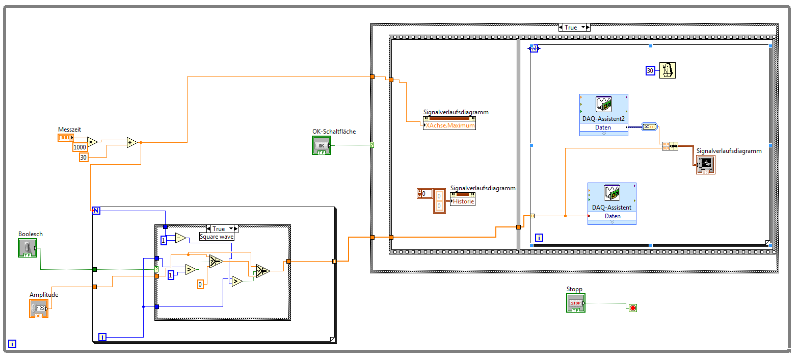Click the Messzeit DBL control terminal
Image resolution: width=798 pixels, height=358 pixels.
66,138
